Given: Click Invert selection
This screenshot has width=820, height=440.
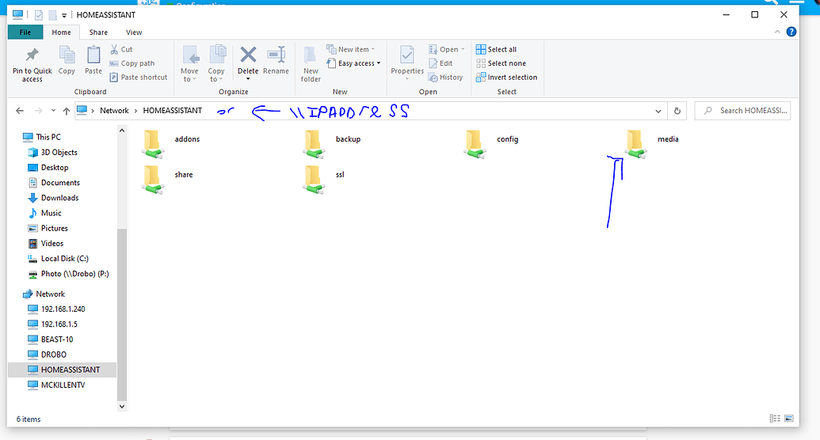Looking at the screenshot, I should click(506, 78).
